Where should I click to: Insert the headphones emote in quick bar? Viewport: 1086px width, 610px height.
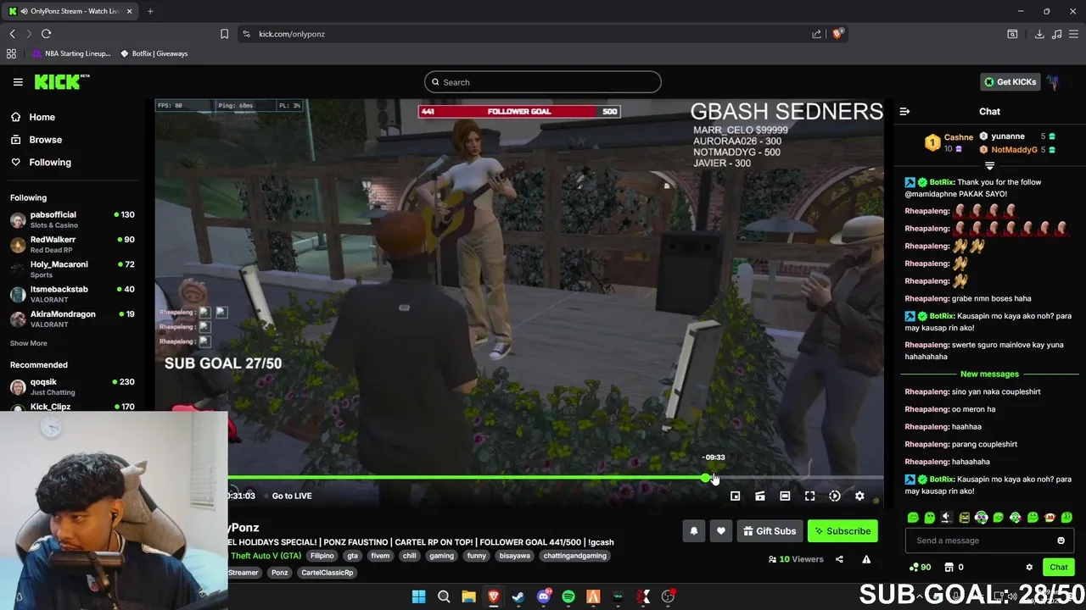(x=981, y=517)
